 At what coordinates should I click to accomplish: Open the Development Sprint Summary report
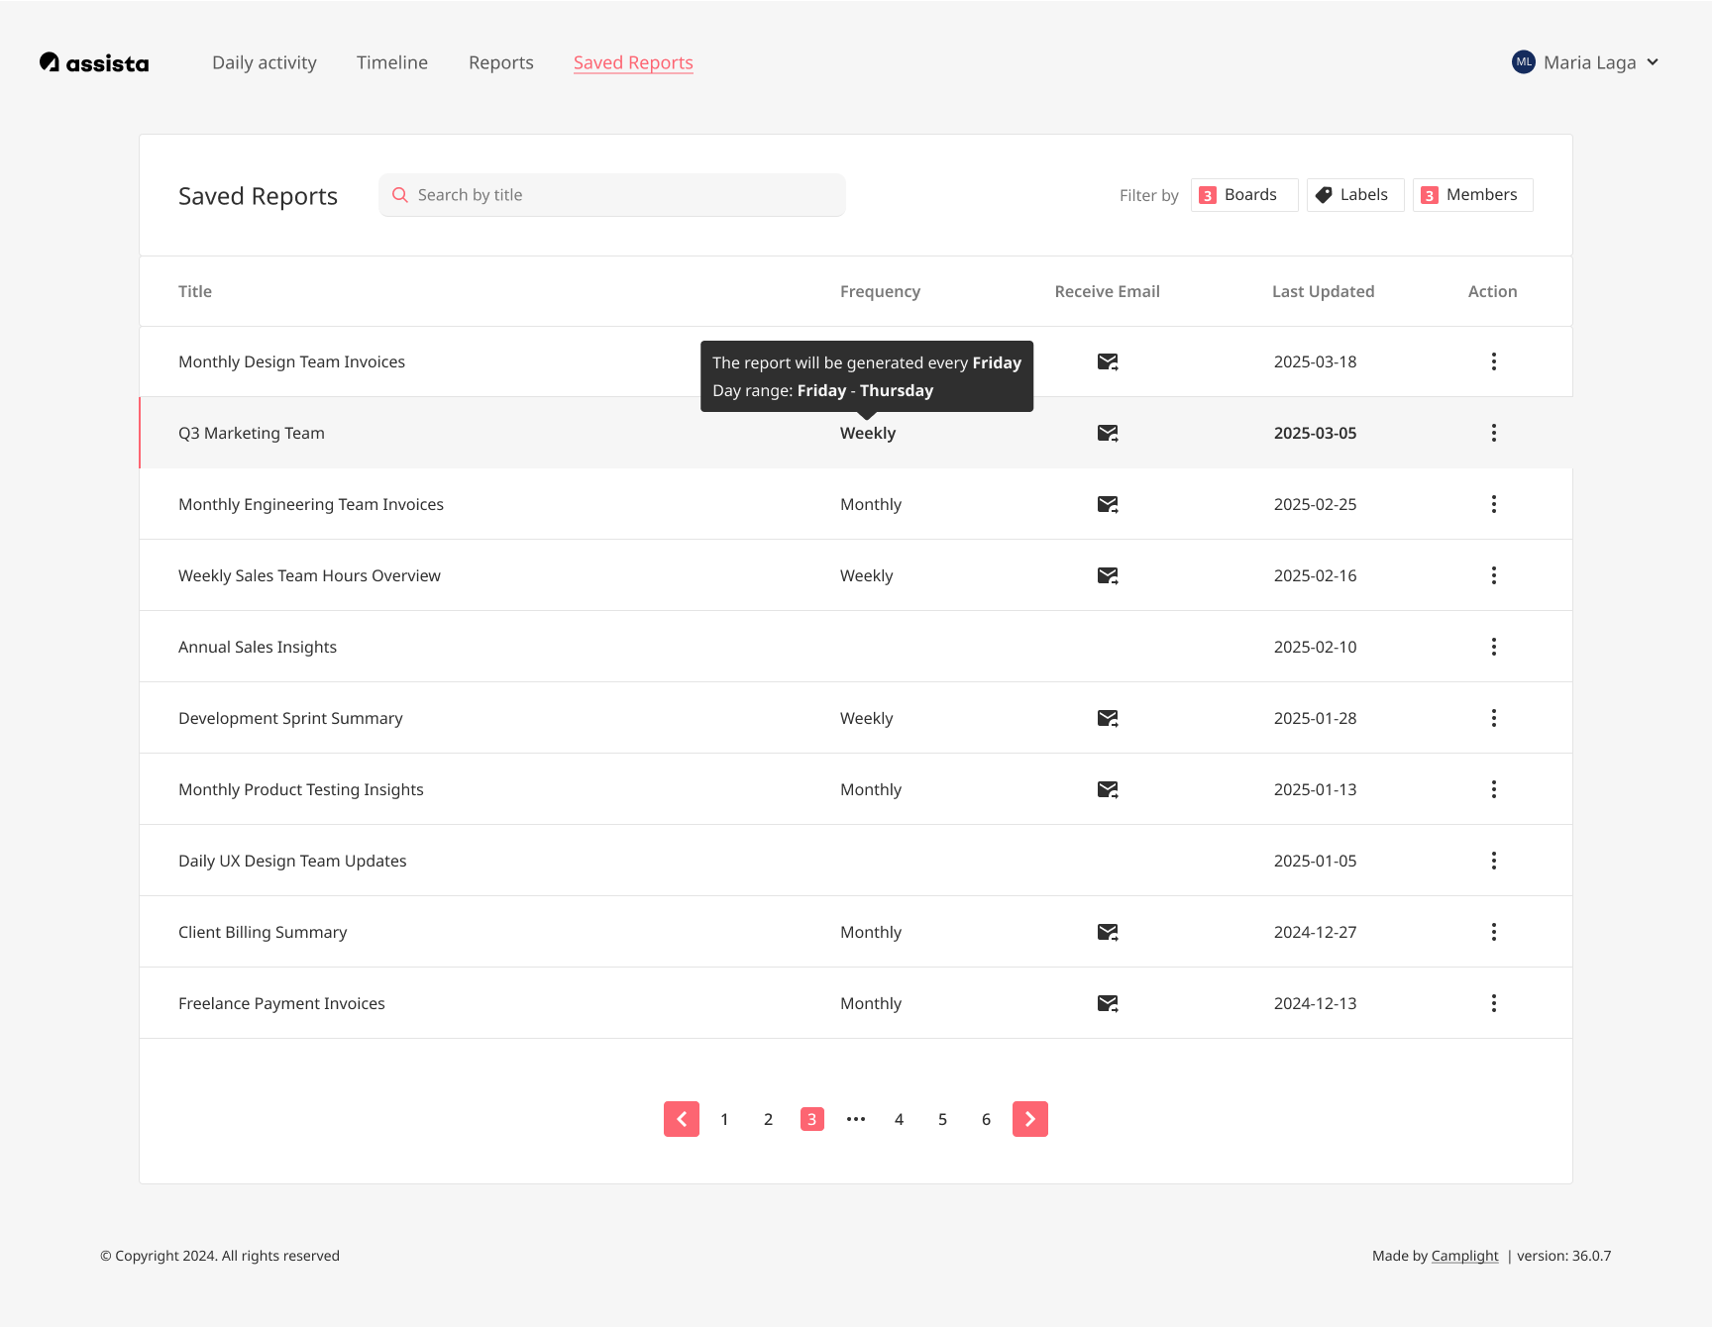click(x=290, y=718)
